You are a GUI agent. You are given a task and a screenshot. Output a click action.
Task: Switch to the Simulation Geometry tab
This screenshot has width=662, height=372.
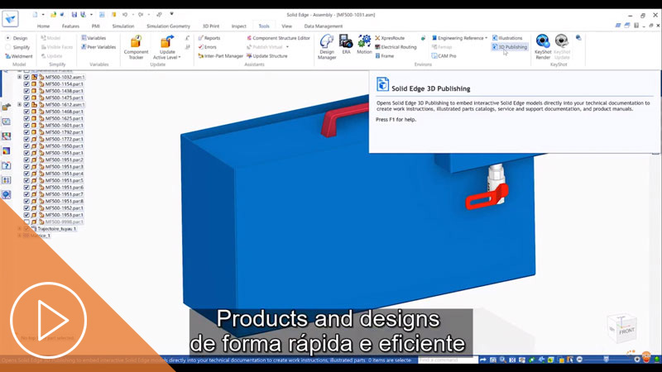pyautogui.click(x=168, y=26)
